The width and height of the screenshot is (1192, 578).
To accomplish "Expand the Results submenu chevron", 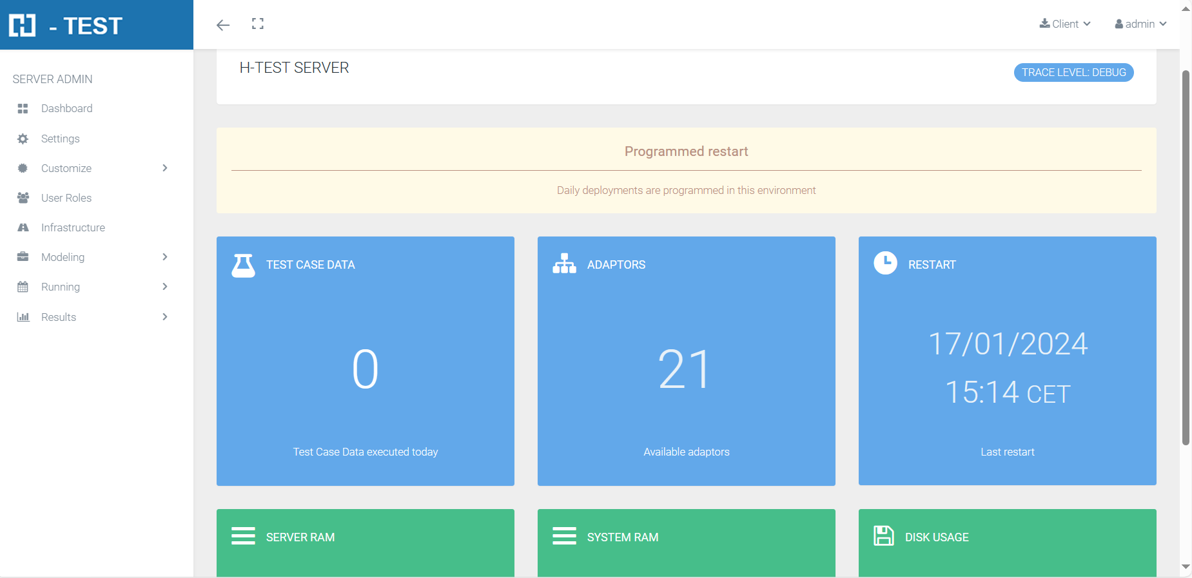I will 165,317.
